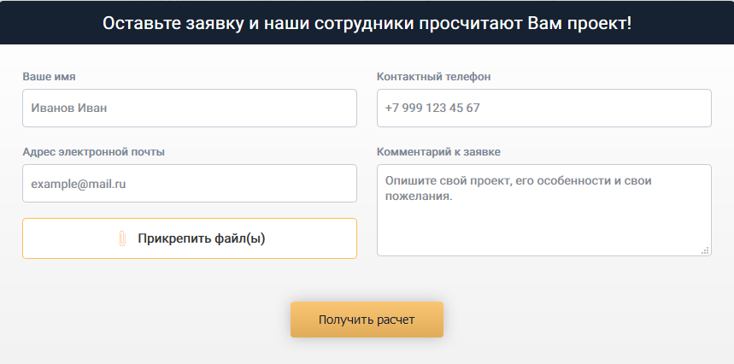This screenshot has width=734, height=364.
Task: Click the 'Комментарий к заявке' label text
Action: (438, 152)
